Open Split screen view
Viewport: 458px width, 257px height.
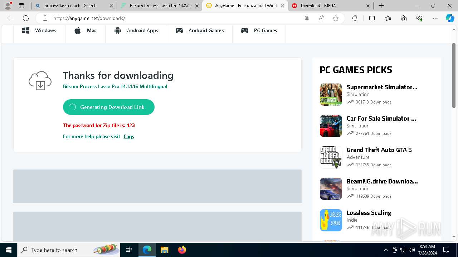tap(372, 18)
